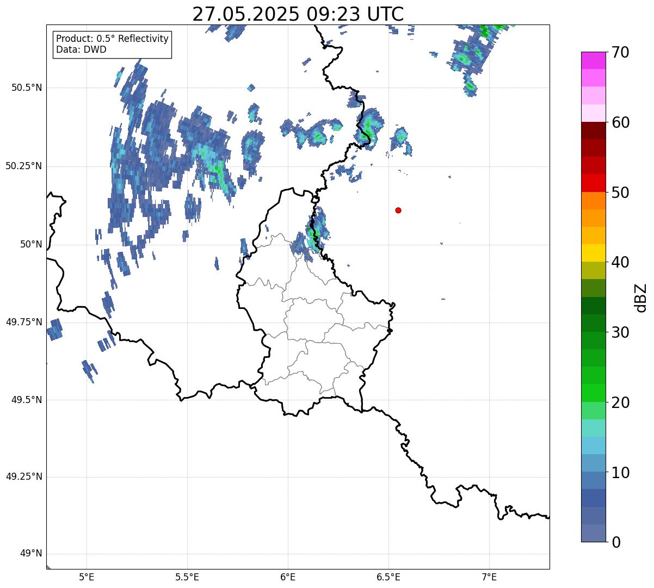Click the 50.25°N latitude label
The height and width of the screenshot is (588, 654).
(x=23, y=166)
